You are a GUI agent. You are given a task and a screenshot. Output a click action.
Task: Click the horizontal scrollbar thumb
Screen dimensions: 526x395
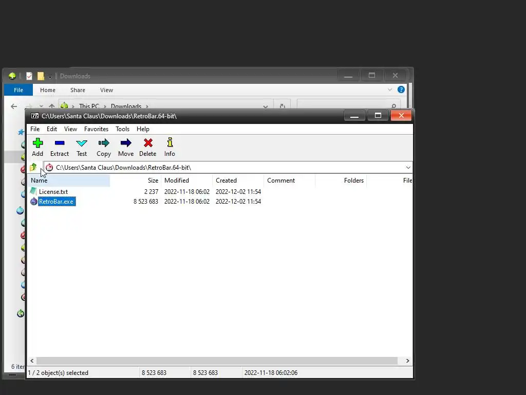(x=217, y=361)
